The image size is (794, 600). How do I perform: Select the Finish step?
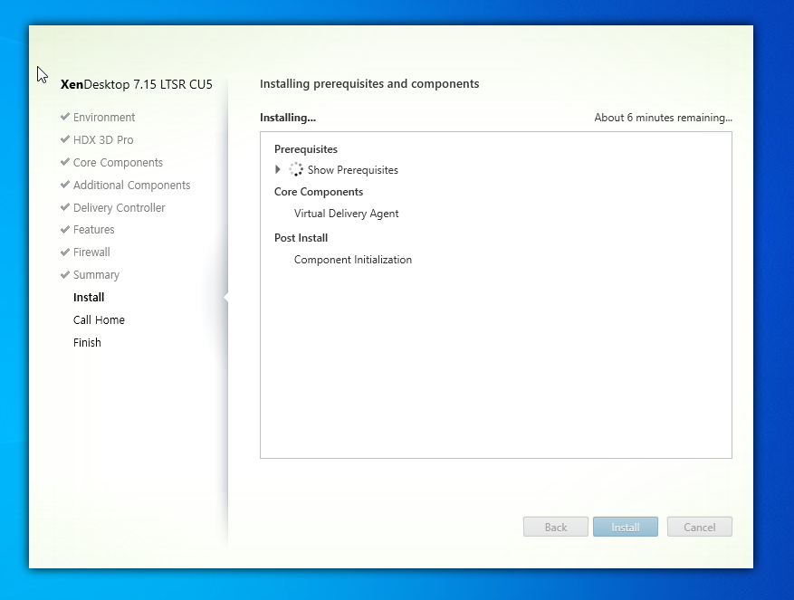87,343
